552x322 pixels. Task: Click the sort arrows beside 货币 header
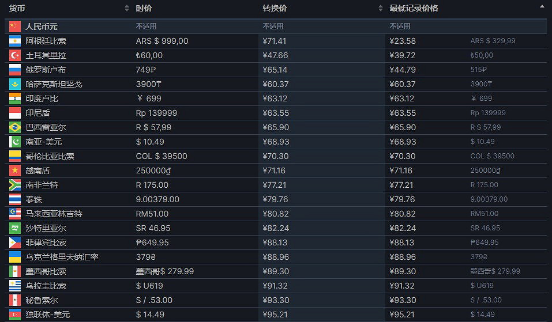(x=127, y=8)
